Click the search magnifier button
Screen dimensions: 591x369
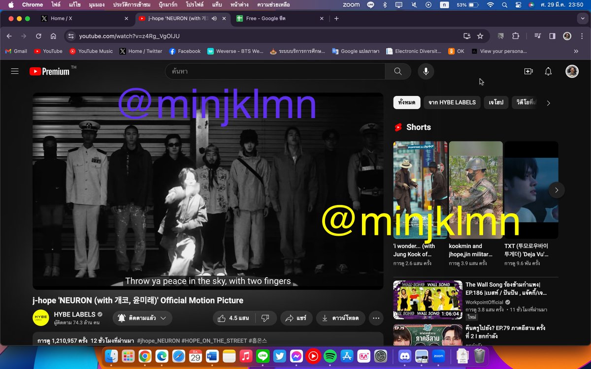(x=398, y=71)
